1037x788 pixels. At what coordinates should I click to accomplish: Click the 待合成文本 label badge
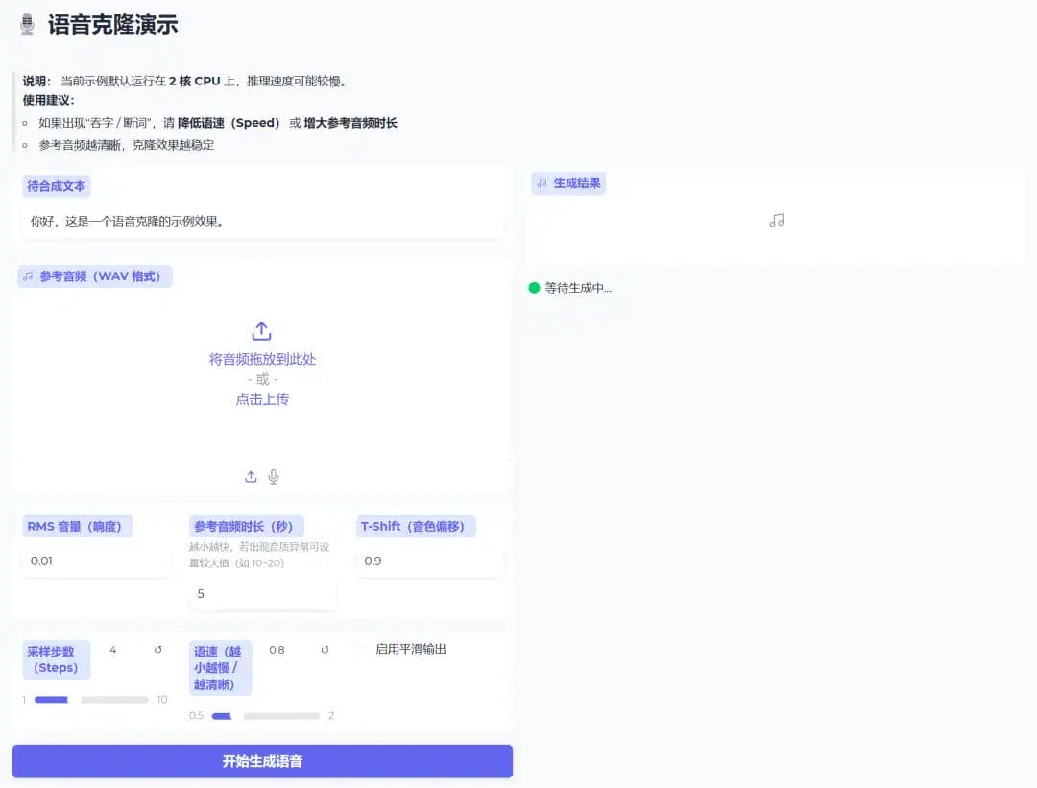[56, 186]
